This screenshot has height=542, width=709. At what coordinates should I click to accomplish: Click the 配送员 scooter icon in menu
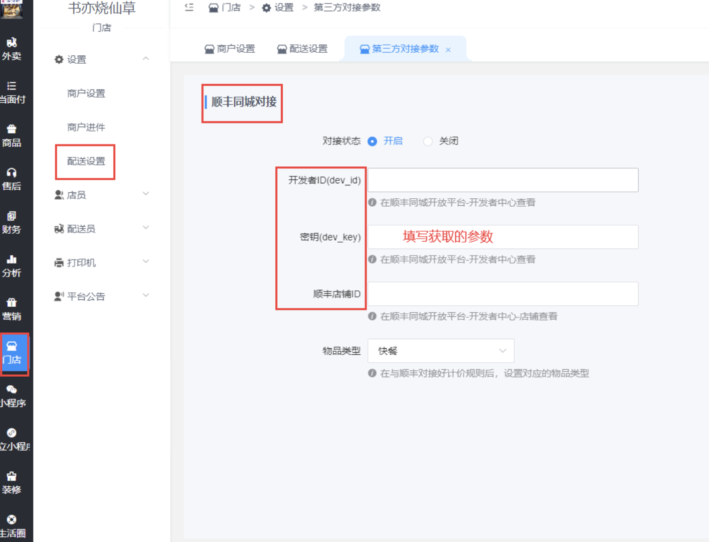pyautogui.click(x=59, y=229)
